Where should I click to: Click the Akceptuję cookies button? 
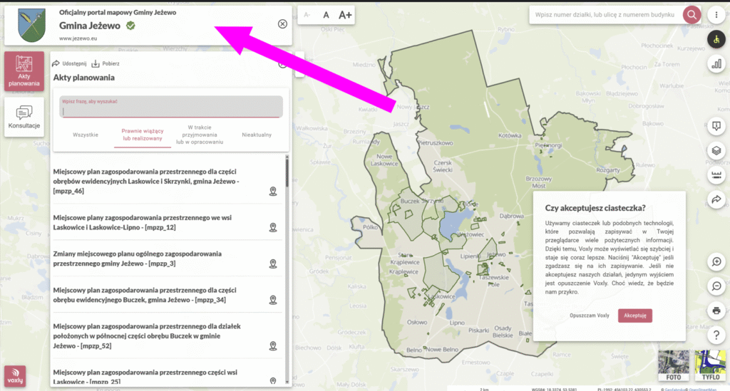click(634, 316)
